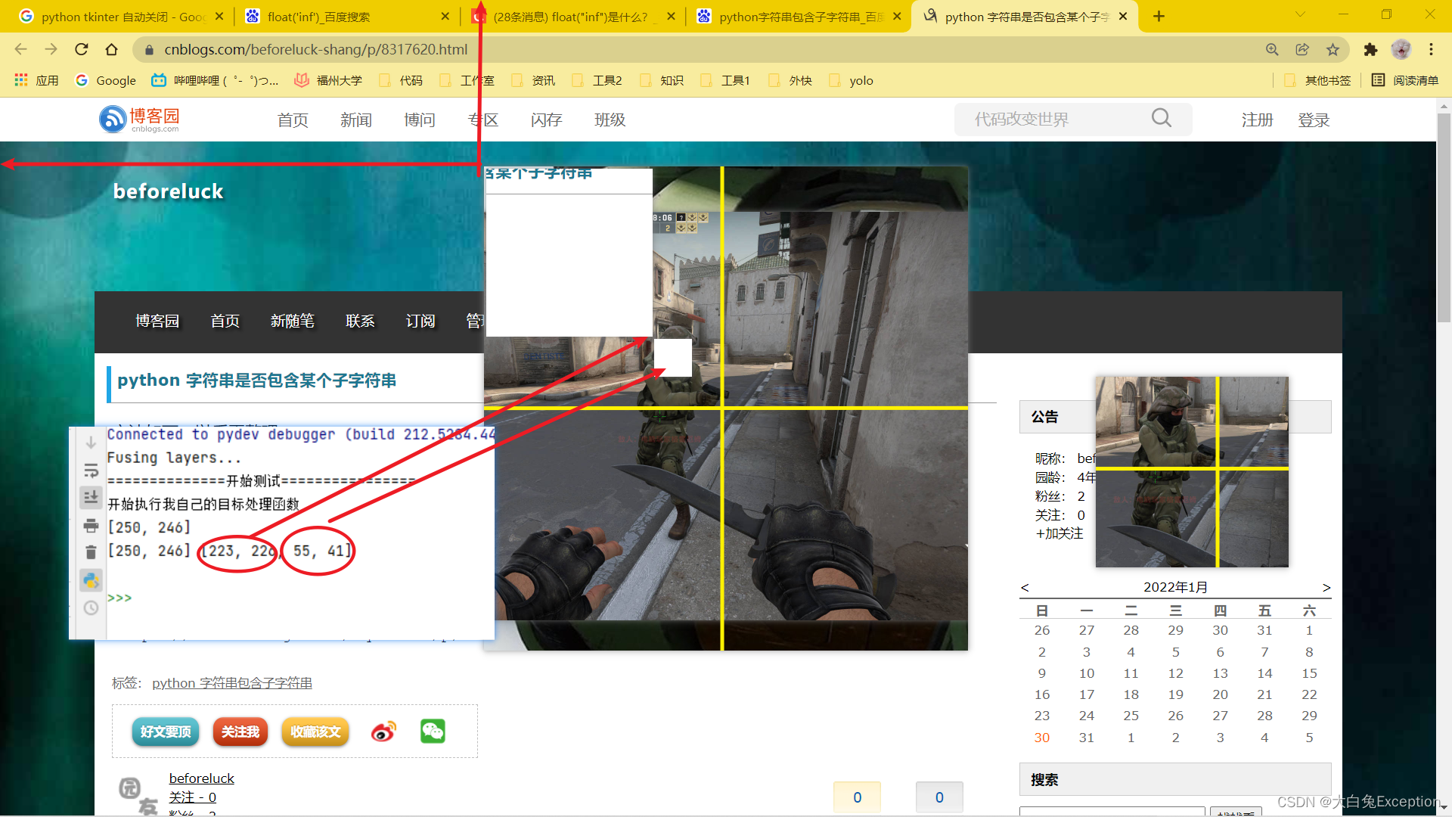Open the beforeluck blog title

click(168, 191)
